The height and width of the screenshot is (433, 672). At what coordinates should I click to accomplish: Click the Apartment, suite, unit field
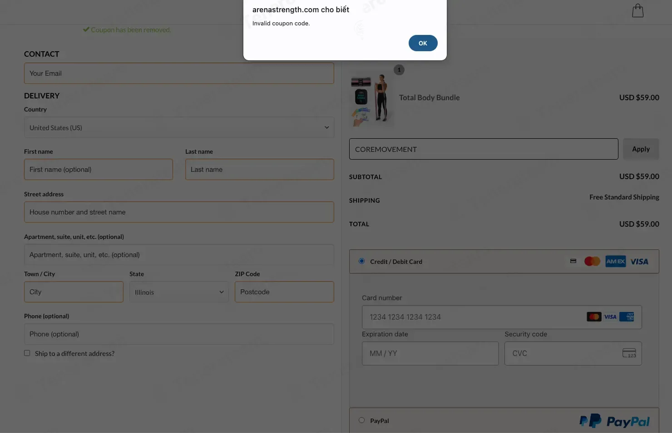pyautogui.click(x=179, y=254)
